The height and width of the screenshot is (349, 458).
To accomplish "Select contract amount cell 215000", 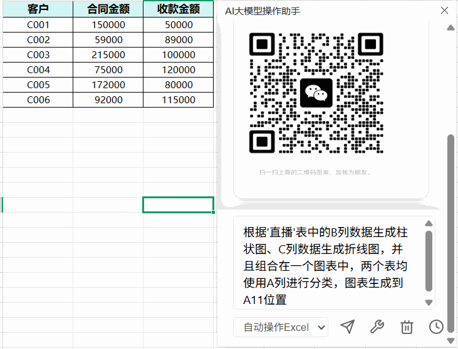I will point(108,55).
